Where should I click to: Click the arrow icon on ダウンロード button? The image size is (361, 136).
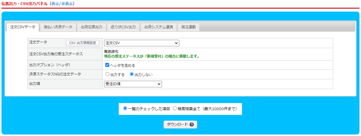coord(191,124)
